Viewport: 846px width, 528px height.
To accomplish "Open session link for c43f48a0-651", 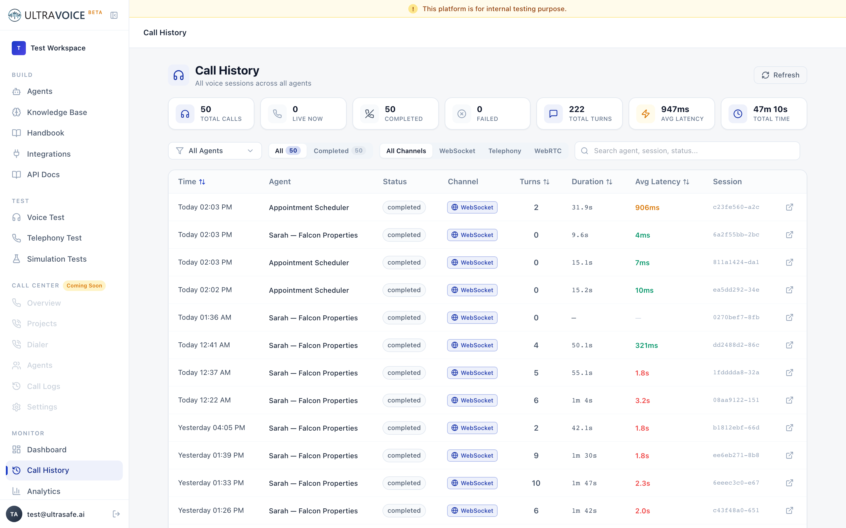I will 789,510.
